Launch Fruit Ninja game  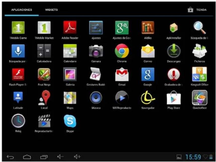(x=44, y=74)
